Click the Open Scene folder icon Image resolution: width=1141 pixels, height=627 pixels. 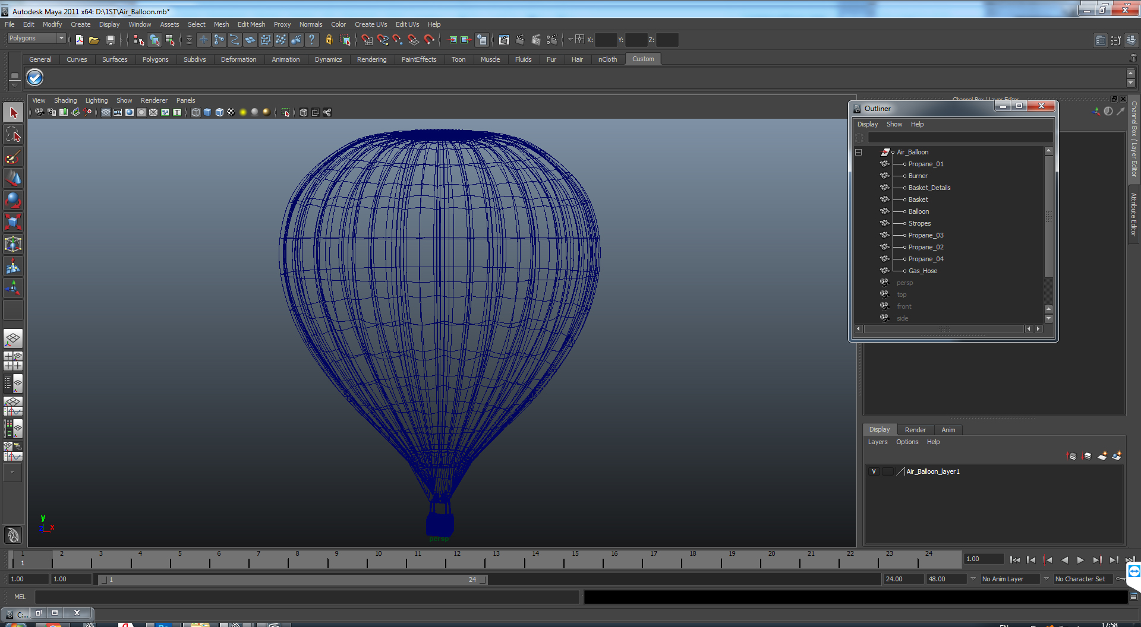[x=94, y=40]
